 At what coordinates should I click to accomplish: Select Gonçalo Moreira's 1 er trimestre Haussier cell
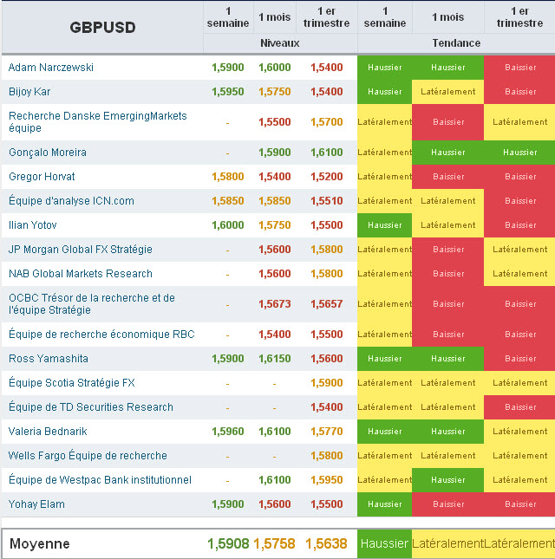(519, 153)
